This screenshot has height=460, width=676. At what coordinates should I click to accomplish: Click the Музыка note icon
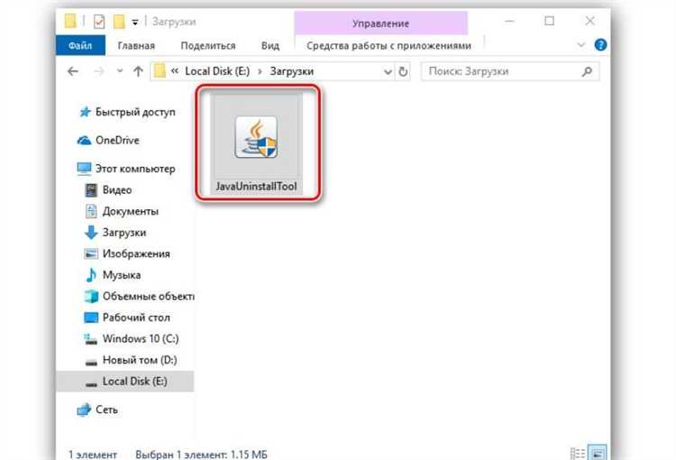[91, 275]
